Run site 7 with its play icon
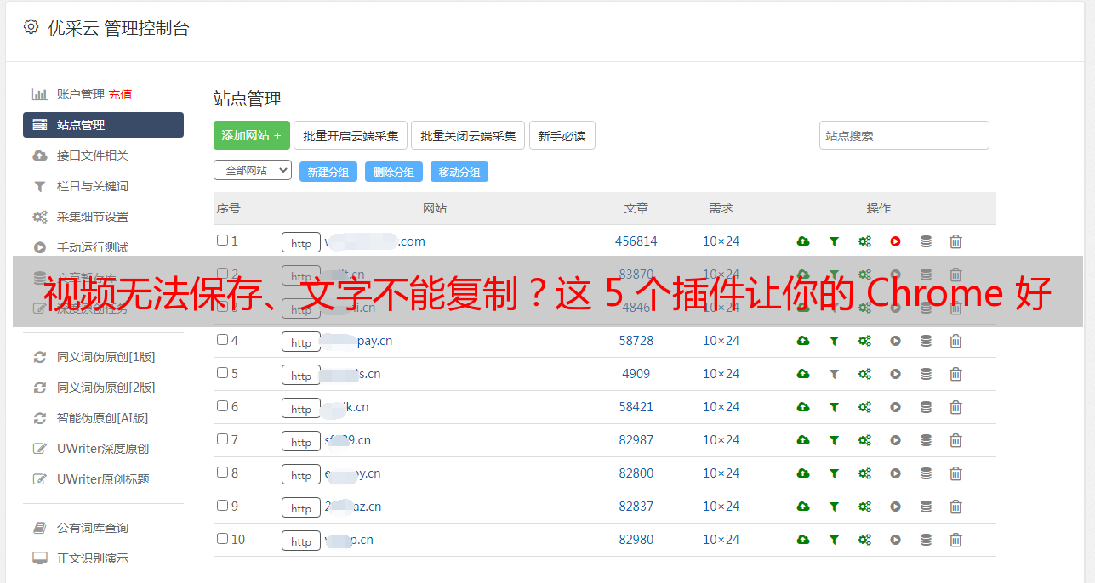The image size is (1095, 583). 895,440
